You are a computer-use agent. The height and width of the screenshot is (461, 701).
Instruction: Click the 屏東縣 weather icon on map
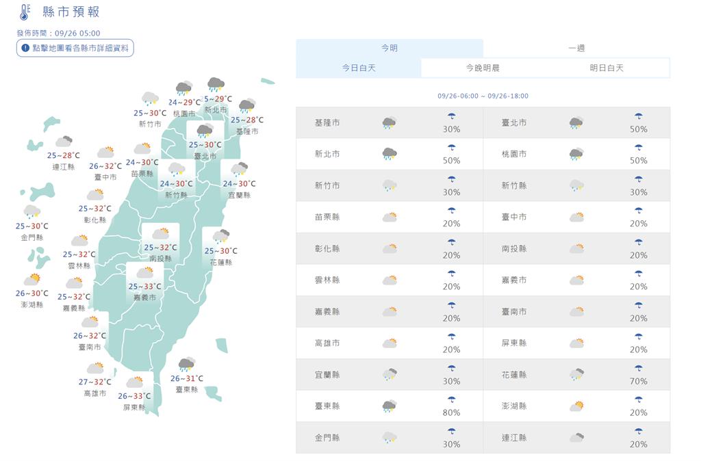pos(135,382)
